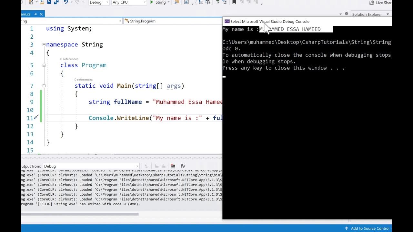Image resolution: width=413 pixels, height=232 pixels.
Task: Click the go to next message output icon
Action: (164, 166)
